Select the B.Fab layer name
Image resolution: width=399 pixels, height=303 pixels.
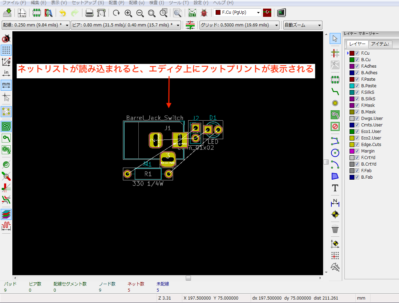[367, 177]
